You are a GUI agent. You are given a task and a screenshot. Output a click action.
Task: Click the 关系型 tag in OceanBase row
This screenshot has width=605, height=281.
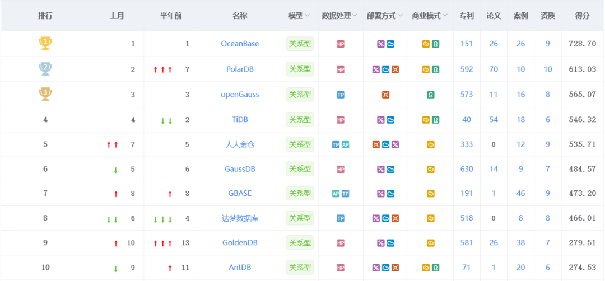pyautogui.click(x=300, y=44)
